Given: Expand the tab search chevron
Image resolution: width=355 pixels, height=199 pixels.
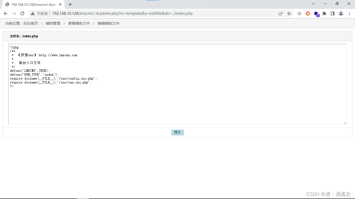Looking at the screenshot, I should tap(313, 4).
